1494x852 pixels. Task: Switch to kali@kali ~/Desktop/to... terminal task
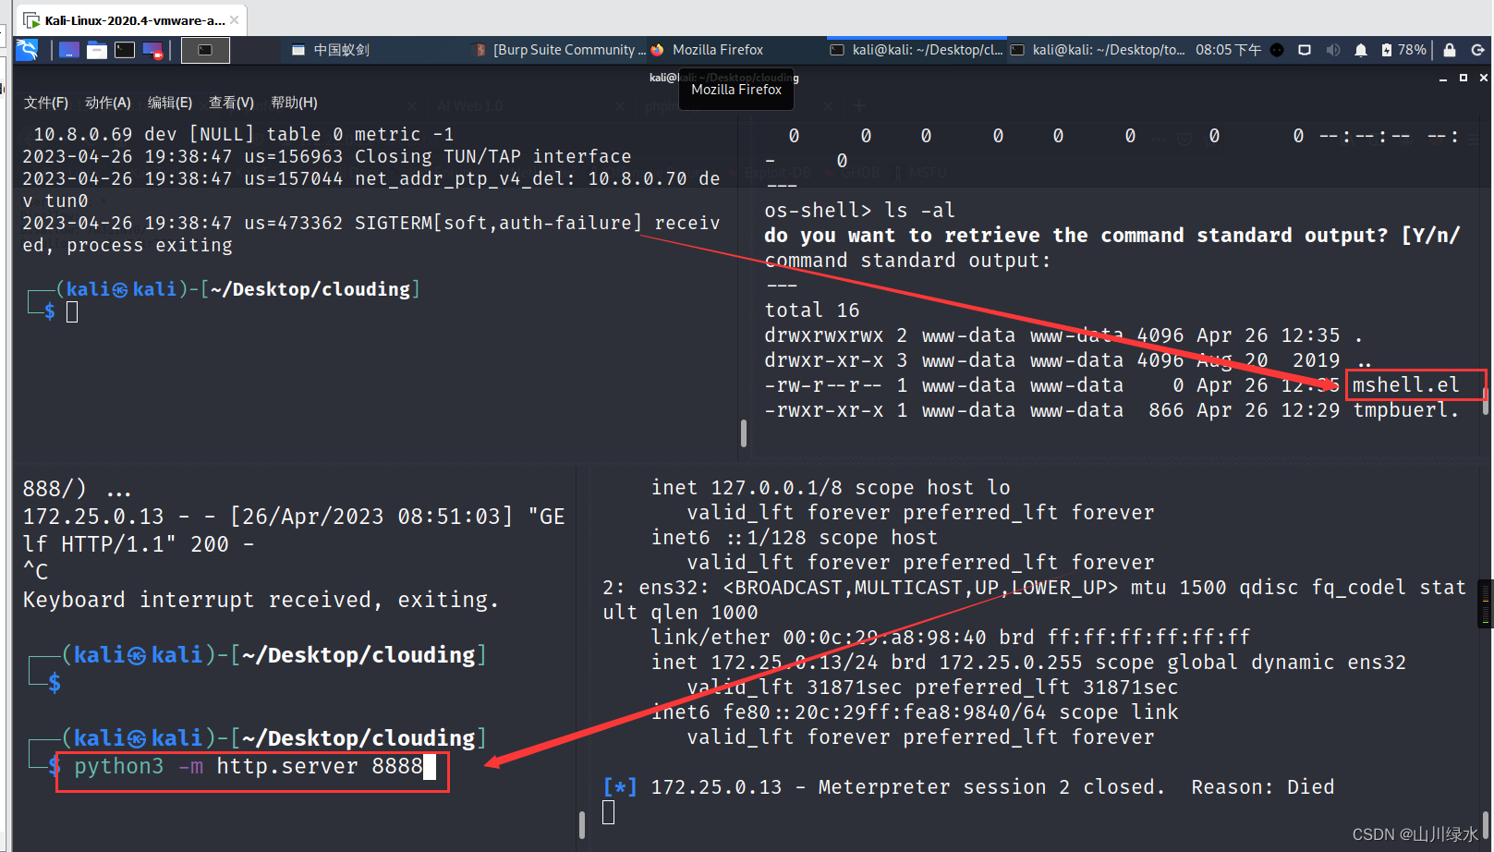click(1098, 50)
